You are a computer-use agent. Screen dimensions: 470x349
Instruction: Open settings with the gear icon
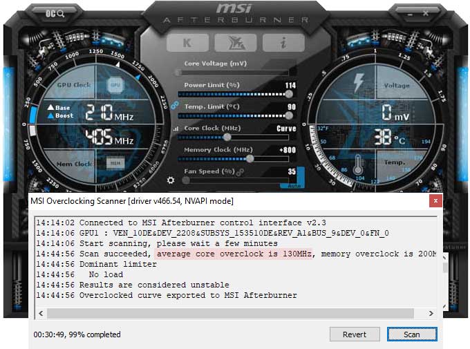click(171, 180)
